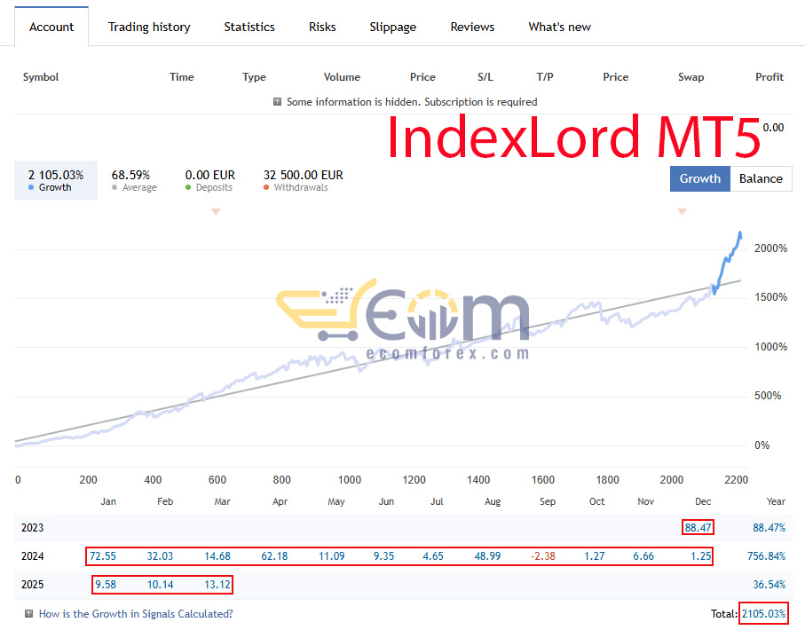Open the Account tab
This screenshot has height=638, width=805.
point(51,27)
